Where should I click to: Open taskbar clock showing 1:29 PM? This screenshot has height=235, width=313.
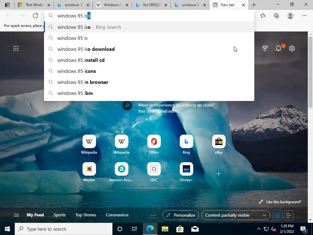(287, 229)
